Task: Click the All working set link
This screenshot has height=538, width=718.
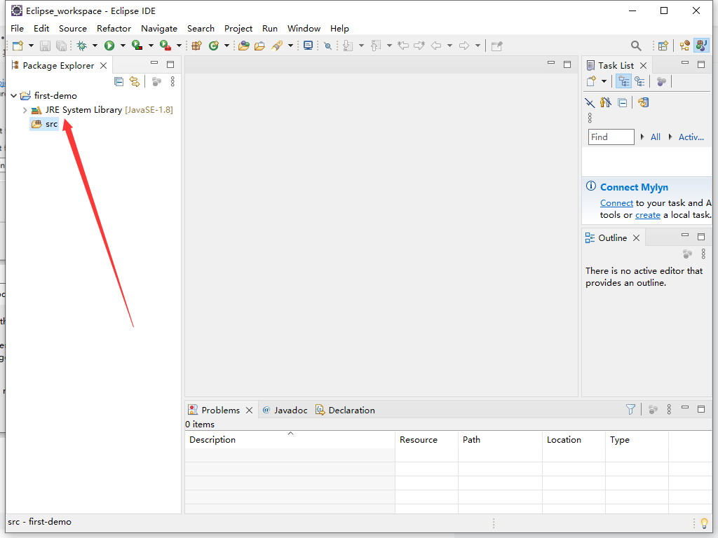Action: (656, 137)
